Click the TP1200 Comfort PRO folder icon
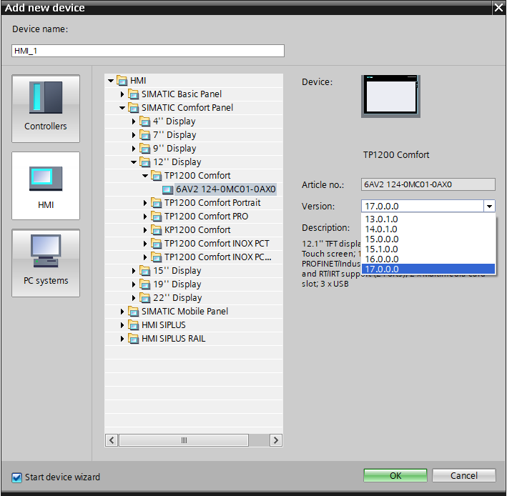 click(156, 216)
